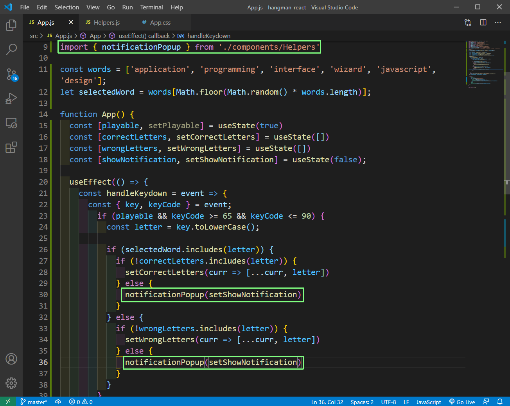Open the Explorer view in activity bar

(11, 25)
